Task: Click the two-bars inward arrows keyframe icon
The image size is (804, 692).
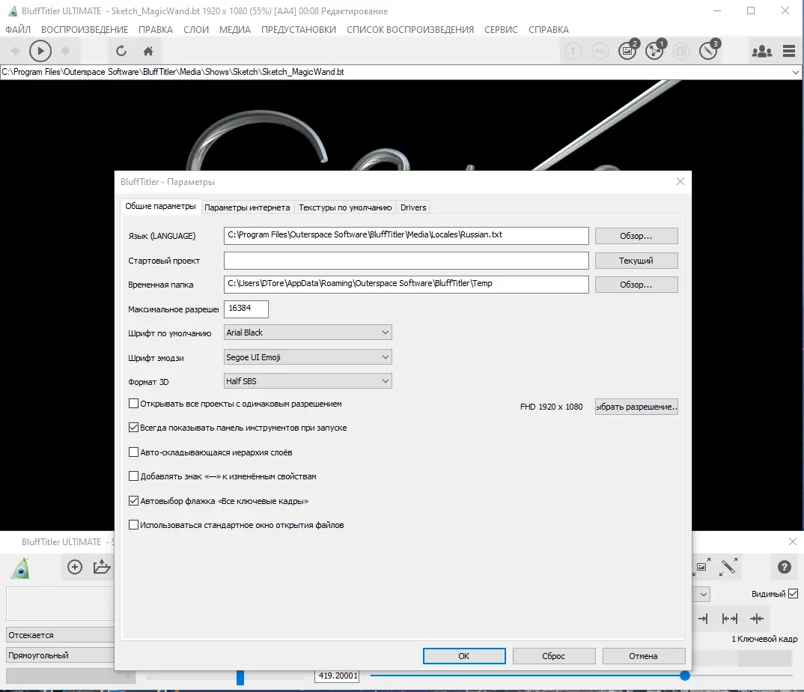Action: point(730,619)
